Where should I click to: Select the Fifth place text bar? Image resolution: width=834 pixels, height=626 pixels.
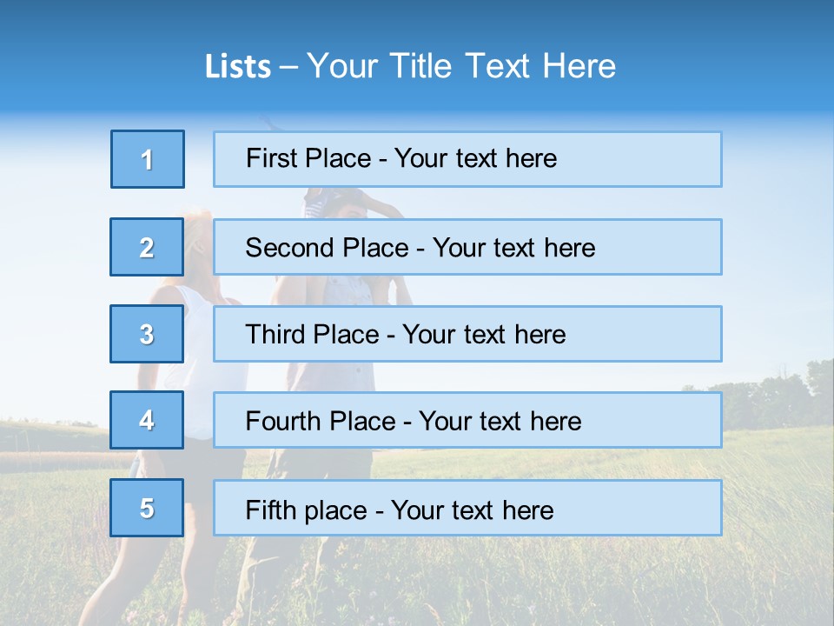[x=467, y=508]
